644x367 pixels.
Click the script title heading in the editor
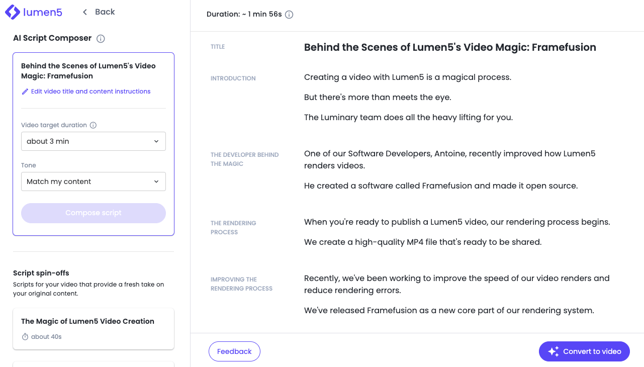click(450, 47)
